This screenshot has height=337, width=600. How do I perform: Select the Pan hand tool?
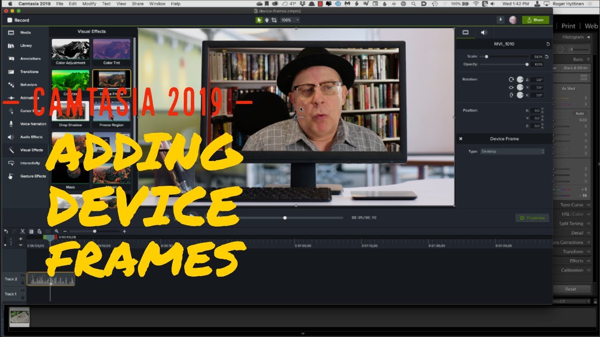tap(267, 20)
